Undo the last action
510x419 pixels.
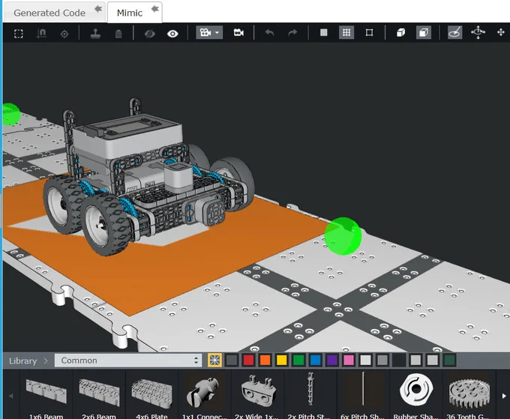click(x=269, y=32)
